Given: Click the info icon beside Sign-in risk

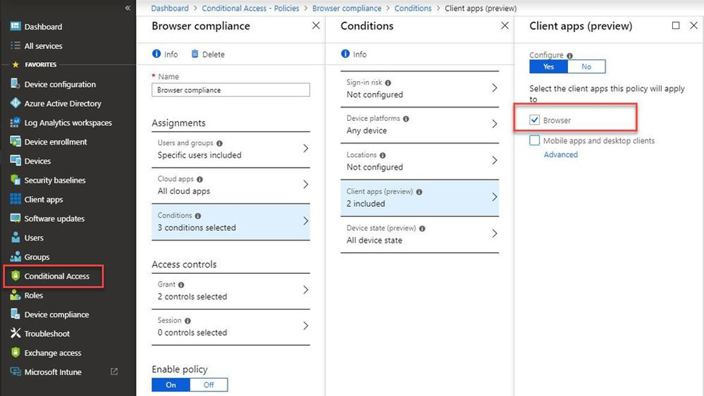Looking at the screenshot, I should coord(388,83).
